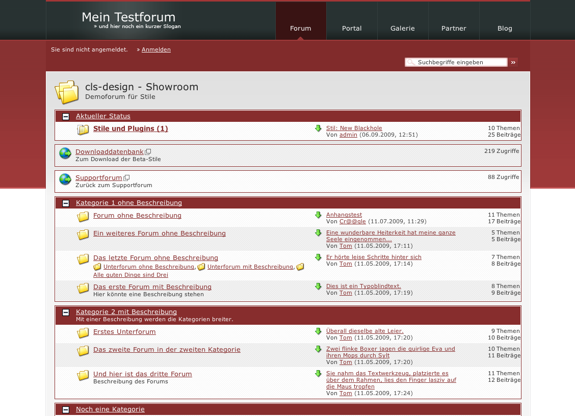Collapse the Noch eine Kategorie section
Viewport: 575px width, 416px height.
[x=66, y=410]
